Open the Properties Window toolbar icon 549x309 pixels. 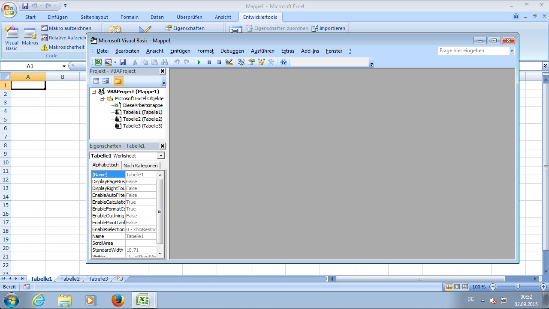click(251, 62)
